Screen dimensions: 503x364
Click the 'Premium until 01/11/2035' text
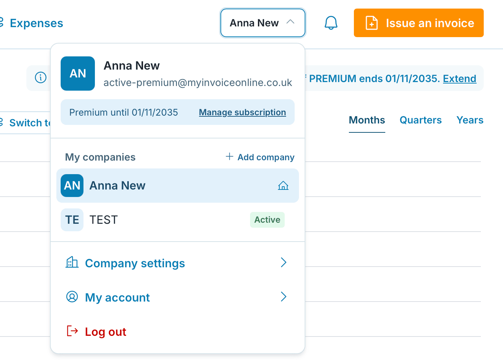coord(124,112)
